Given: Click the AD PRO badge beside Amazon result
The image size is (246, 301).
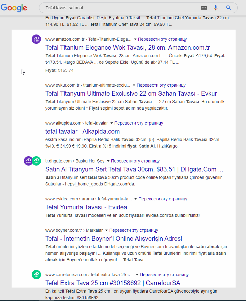Looking at the screenshot, I should pos(36,39).
